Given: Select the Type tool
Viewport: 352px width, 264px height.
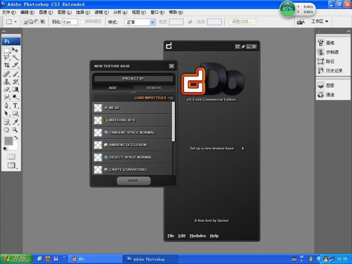Looking at the screenshot, I should coord(15,106).
